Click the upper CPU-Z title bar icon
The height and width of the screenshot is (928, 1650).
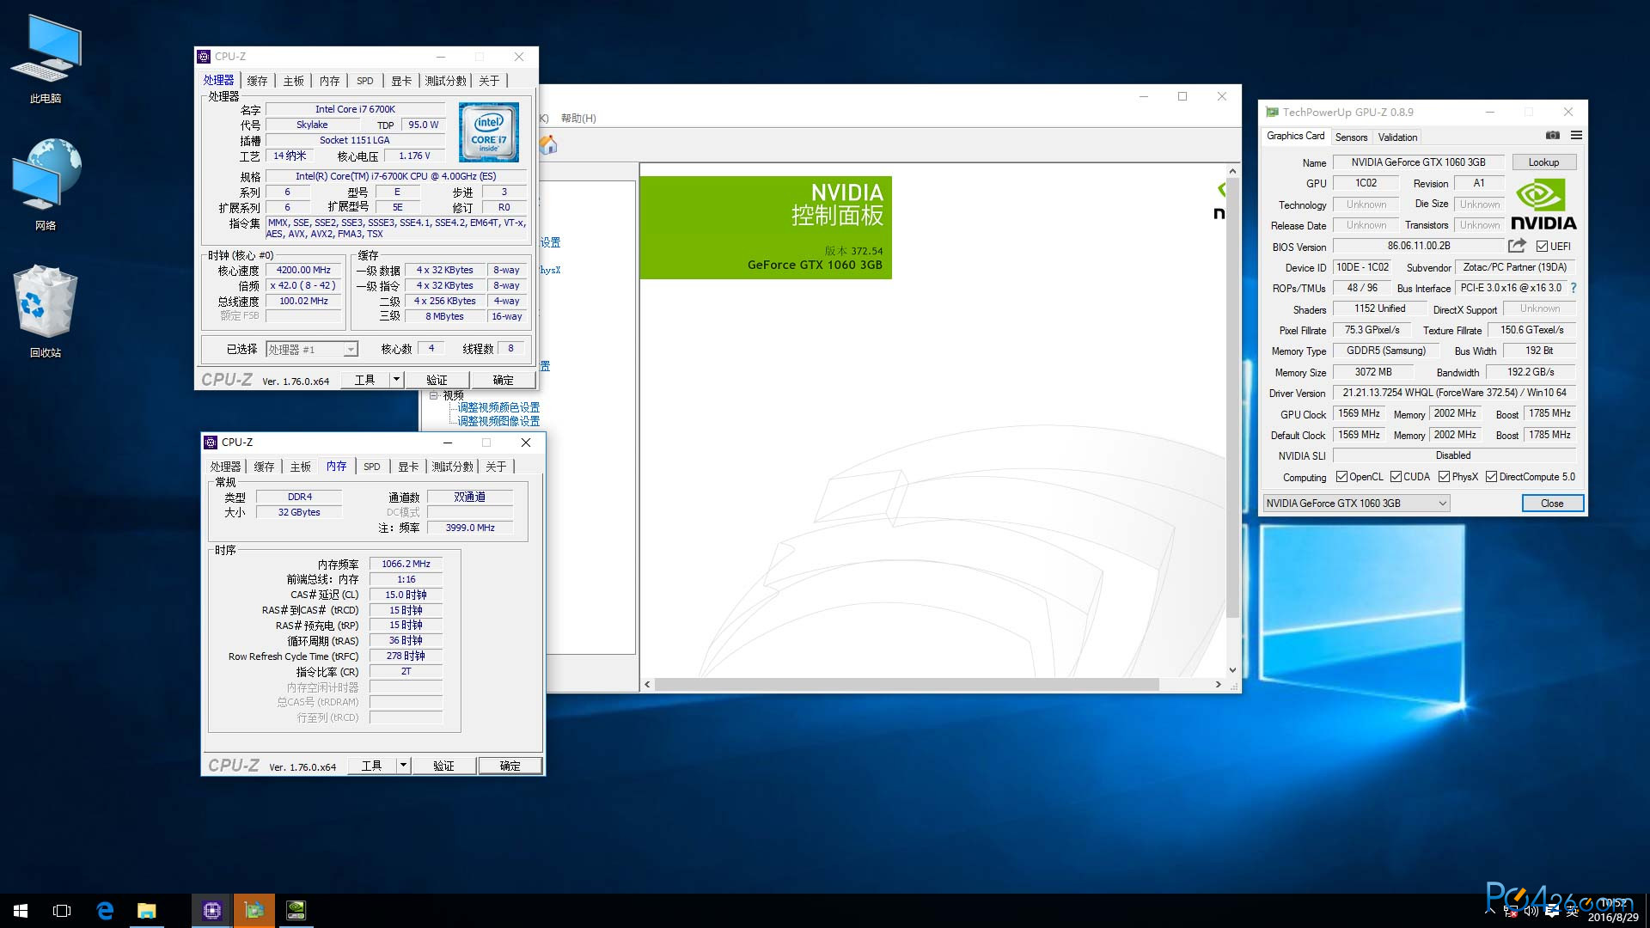tap(204, 57)
